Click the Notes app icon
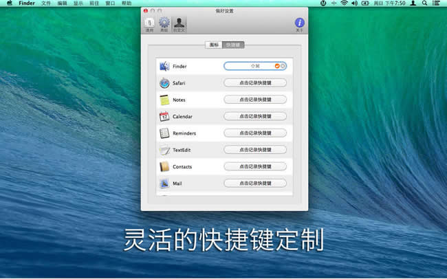 (x=164, y=100)
